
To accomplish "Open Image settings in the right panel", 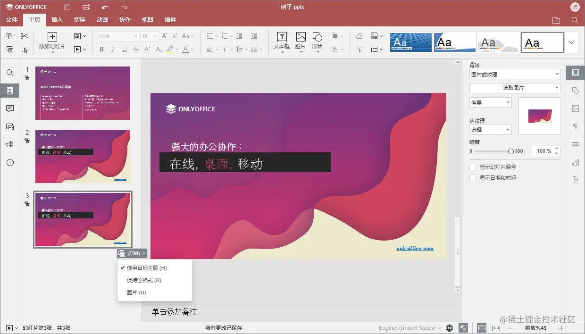I will [x=575, y=109].
